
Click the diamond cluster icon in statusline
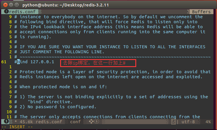pos(91,121)
